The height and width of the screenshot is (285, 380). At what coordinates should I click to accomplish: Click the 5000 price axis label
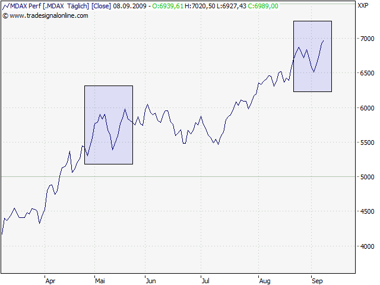(367, 177)
